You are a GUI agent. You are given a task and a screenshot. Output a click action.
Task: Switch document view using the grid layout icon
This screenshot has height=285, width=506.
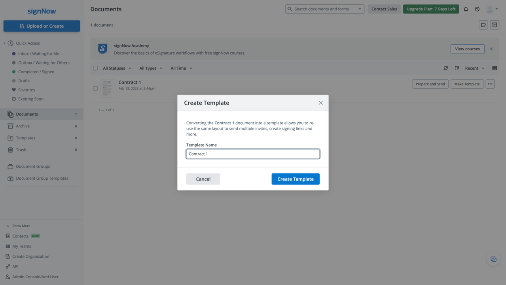tap(494, 68)
